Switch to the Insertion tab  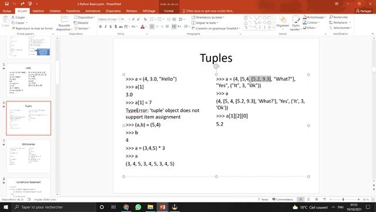click(38, 11)
